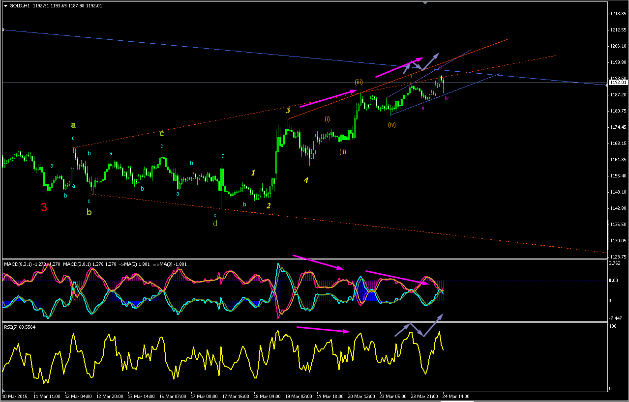Click the 1174.45 price scale label
This screenshot has height=402, width=629.
618,127
